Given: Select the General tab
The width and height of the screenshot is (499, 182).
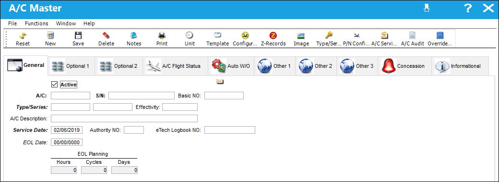Looking at the screenshot, I should (26, 65).
